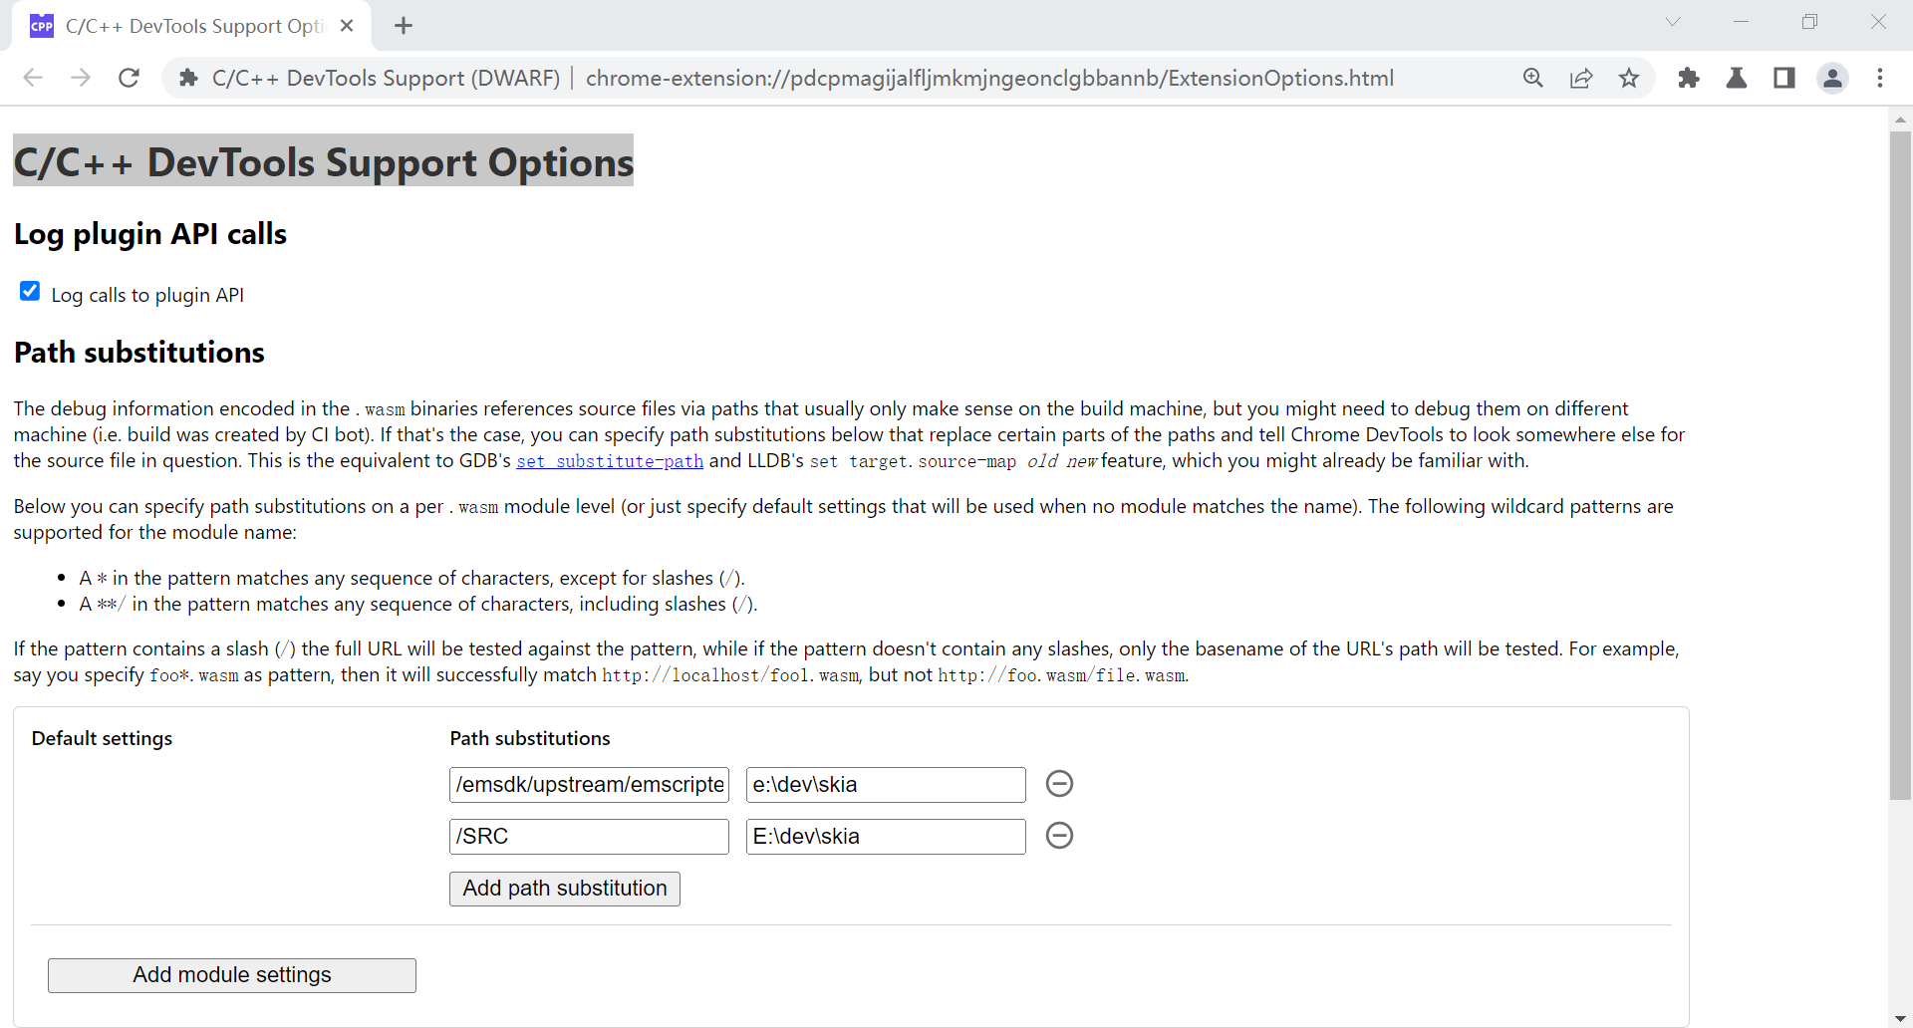Minimize the Chrome window
Screen dimensions: 1913x1028
click(1742, 22)
